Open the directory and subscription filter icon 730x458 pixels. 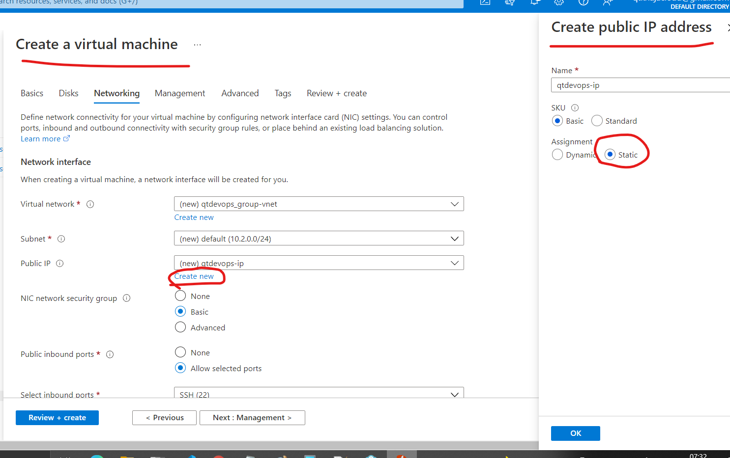tap(510, 2)
